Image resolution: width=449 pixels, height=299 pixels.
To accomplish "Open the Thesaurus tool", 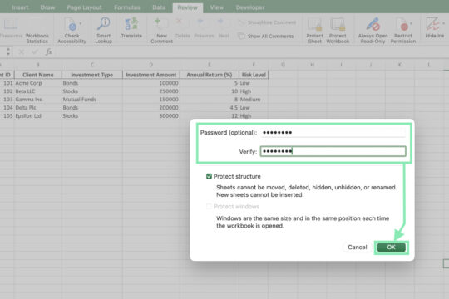I will tap(11, 28).
